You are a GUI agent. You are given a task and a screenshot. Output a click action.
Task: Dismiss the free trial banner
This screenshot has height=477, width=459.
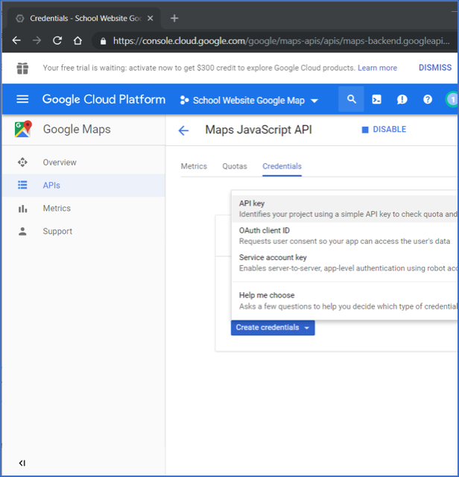tap(434, 68)
